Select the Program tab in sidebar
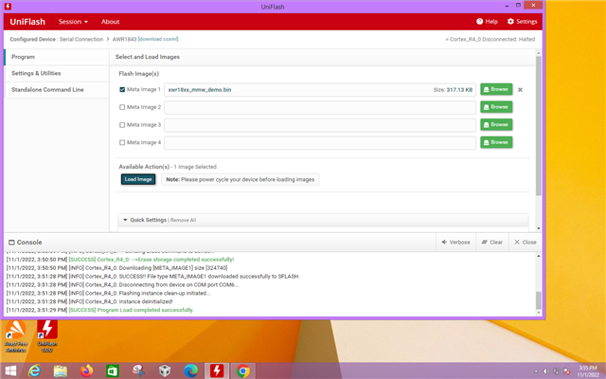The image size is (606, 379). pyautogui.click(x=57, y=57)
